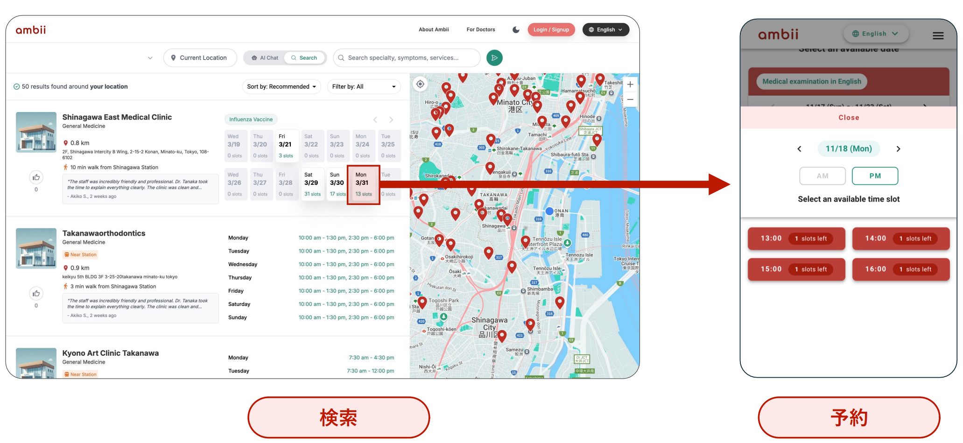Open English language dropdown in header
Viewport: 963px width, 443px height.
tap(605, 29)
